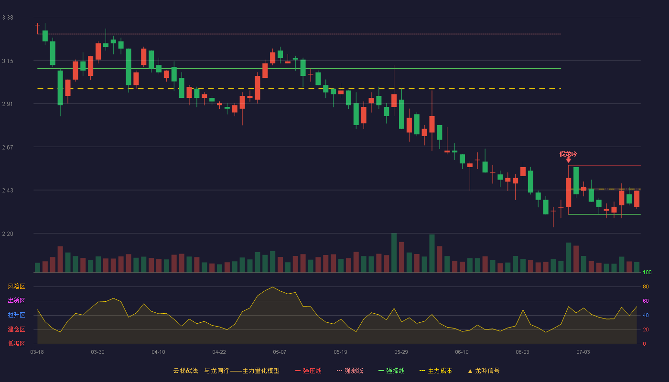Toggle the 强弱线 legend item
Viewport: 669px width, 382px height.
point(350,371)
